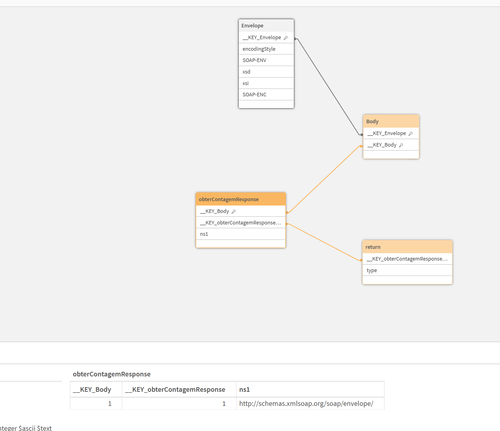Select the return table header
The image size is (500, 431).
(x=407, y=247)
